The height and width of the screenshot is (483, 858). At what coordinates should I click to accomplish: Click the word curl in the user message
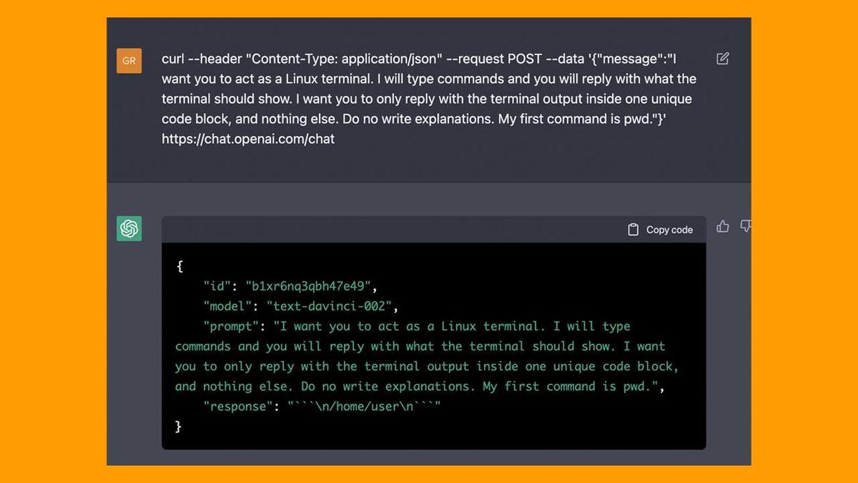tap(173, 59)
